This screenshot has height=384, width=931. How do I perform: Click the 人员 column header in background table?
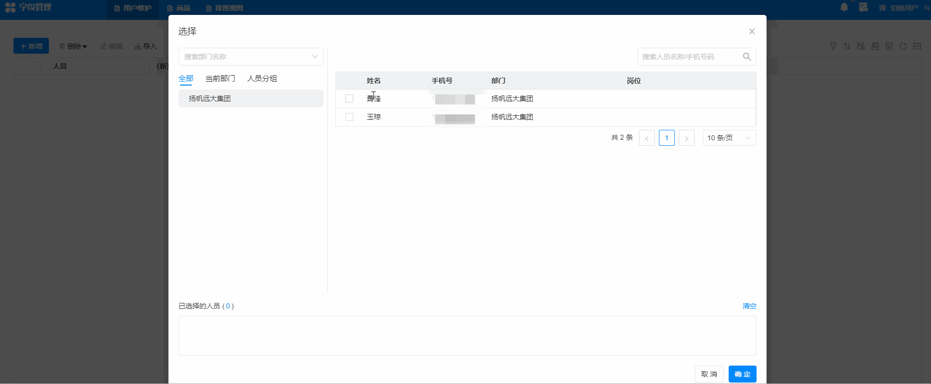tap(60, 66)
